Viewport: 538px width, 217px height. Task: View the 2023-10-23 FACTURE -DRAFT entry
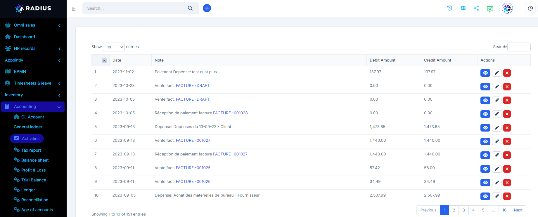(x=485, y=87)
